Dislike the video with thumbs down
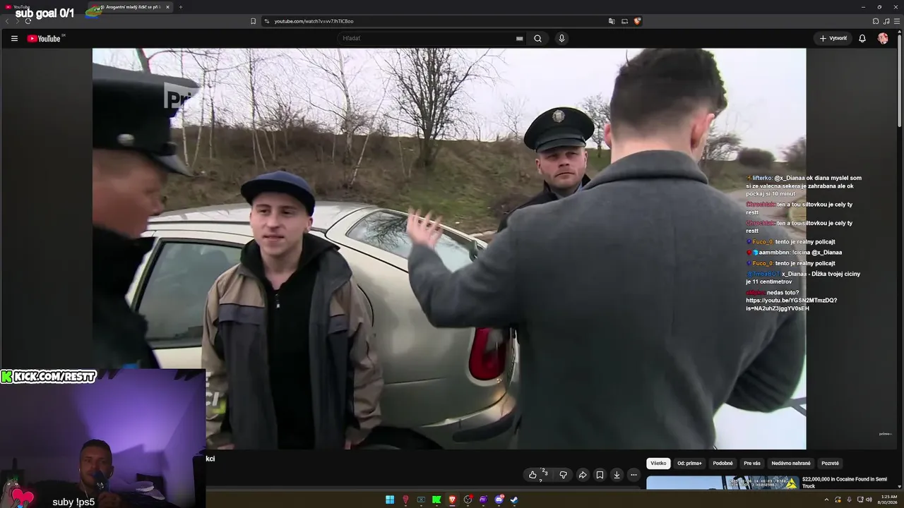The width and height of the screenshot is (904, 508). pos(563,475)
